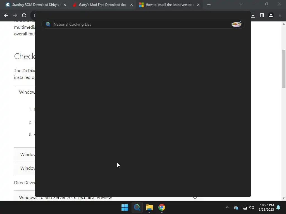Click the page vertical scrollbar thumb
The width and height of the screenshot is (286, 214).
coord(284,69)
